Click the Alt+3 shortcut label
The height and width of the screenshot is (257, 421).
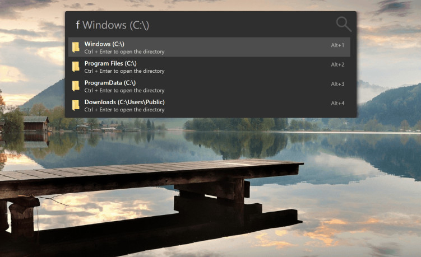click(337, 84)
